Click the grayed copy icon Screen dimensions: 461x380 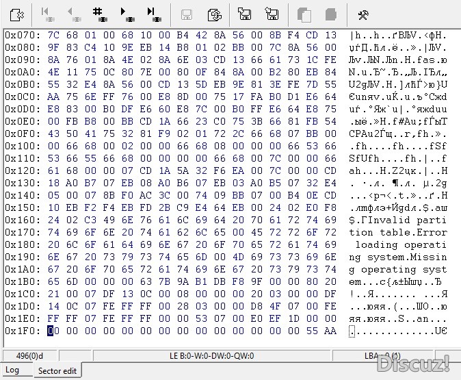coord(304,14)
